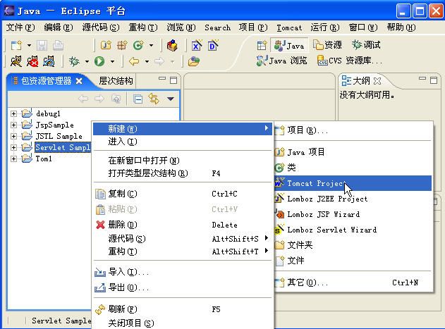The height and width of the screenshot is (329, 445).
Task: Click the Debug bug toolbar icon
Action: point(74,61)
